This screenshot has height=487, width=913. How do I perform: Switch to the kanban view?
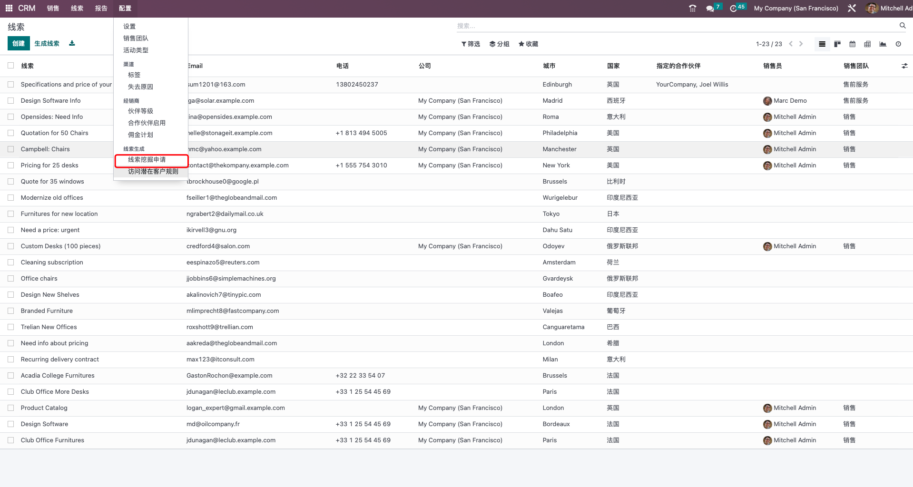837,44
